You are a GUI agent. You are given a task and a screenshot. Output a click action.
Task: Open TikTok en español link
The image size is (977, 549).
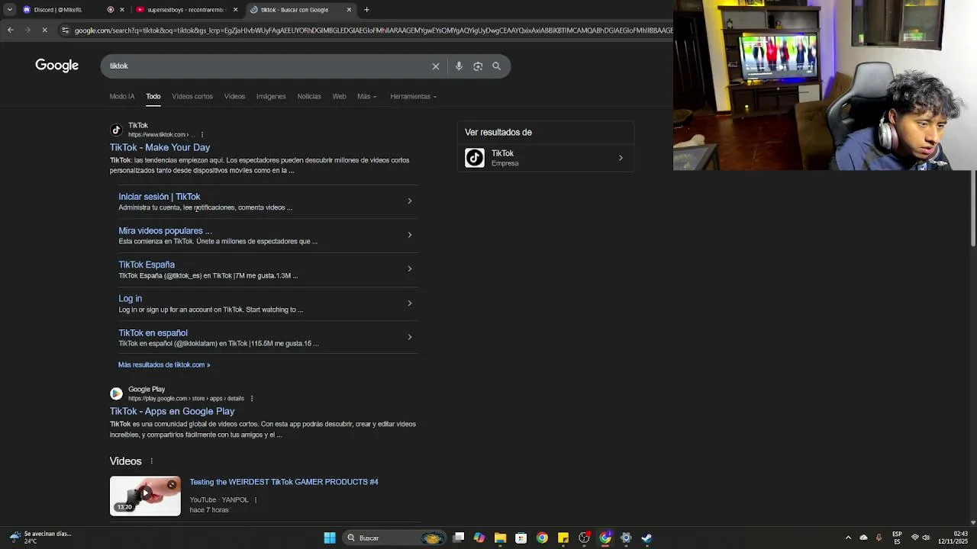point(153,333)
